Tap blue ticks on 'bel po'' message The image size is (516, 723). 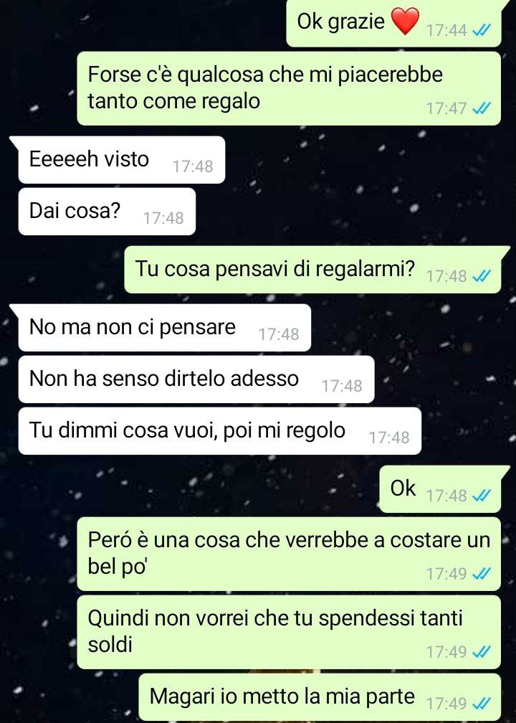pyautogui.click(x=482, y=574)
